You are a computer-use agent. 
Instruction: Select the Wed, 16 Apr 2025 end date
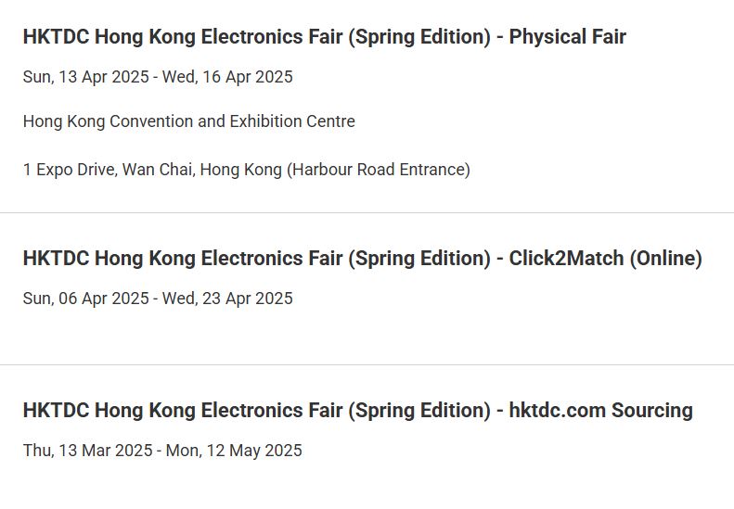(227, 77)
